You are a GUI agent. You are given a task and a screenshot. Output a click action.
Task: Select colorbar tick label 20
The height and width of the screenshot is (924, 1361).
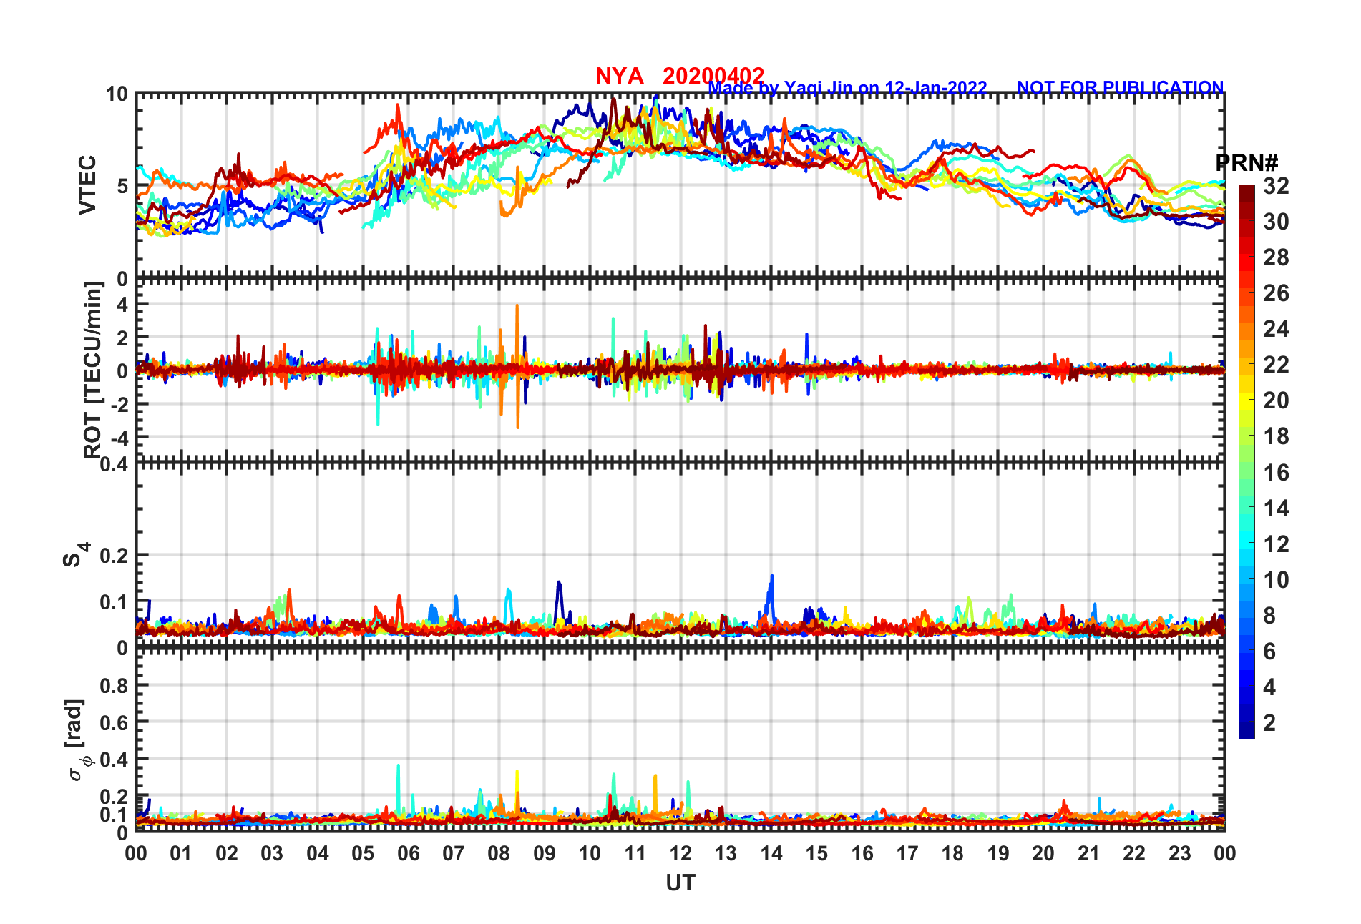(1276, 400)
